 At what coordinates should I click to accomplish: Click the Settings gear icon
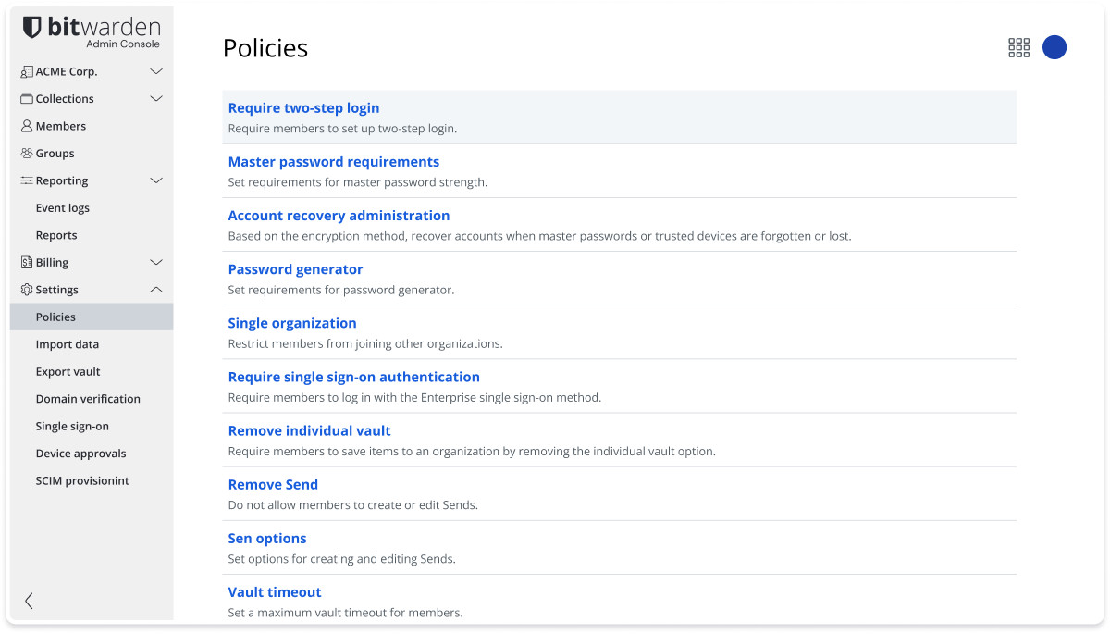[x=27, y=290]
